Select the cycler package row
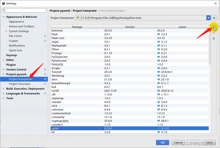Viewport: 220px width, 148px height. coord(130,128)
